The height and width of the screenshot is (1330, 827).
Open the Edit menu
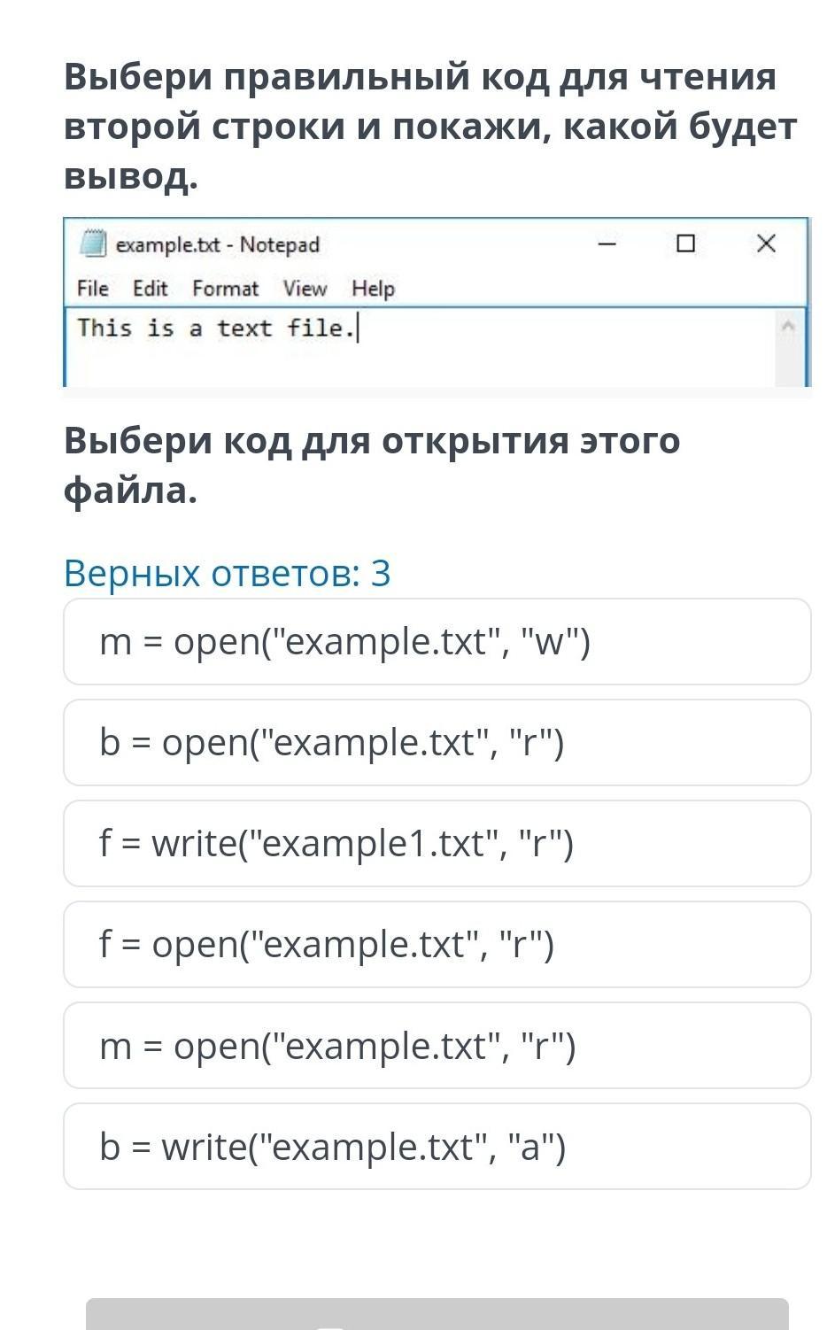click(x=150, y=289)
